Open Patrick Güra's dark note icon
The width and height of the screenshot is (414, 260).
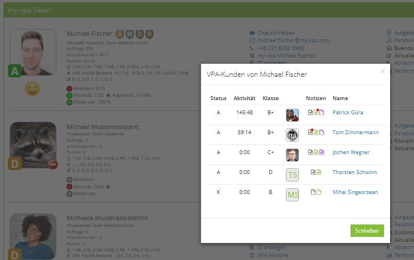[x=310, y=113]
